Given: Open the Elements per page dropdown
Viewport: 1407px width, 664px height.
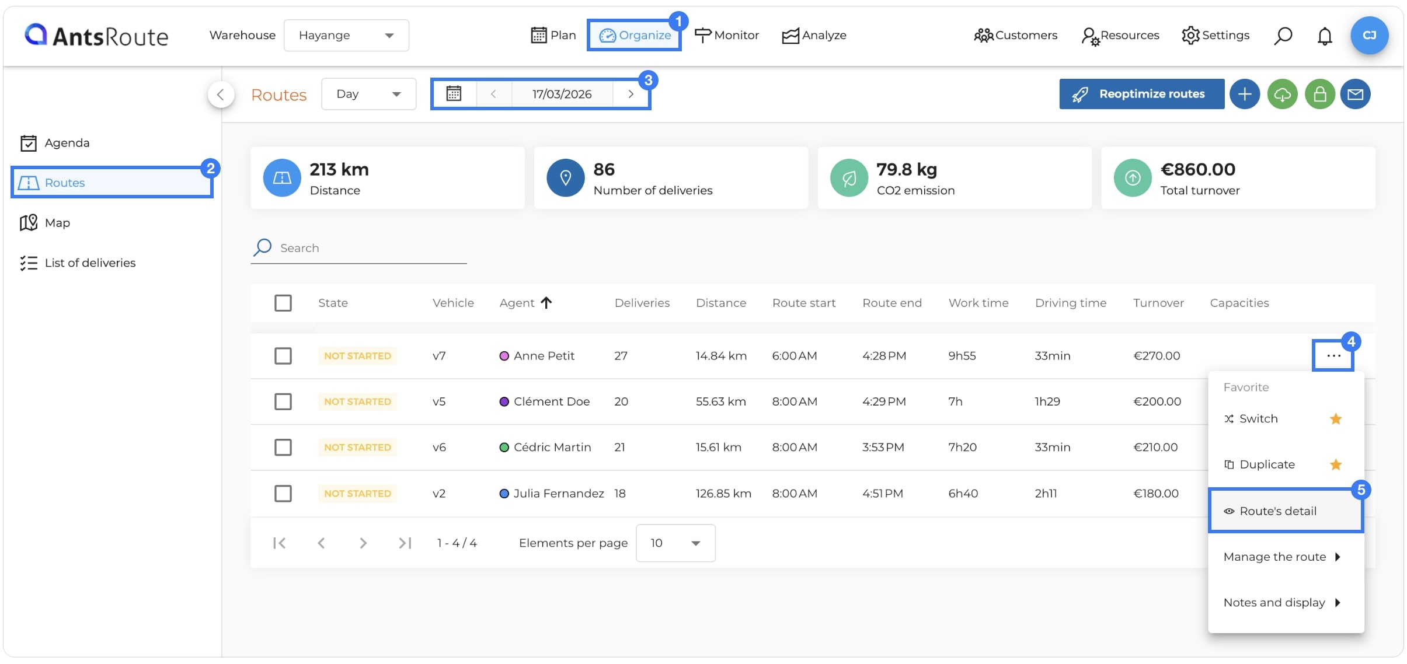Looking at the screenshot, I should (675, 543).
